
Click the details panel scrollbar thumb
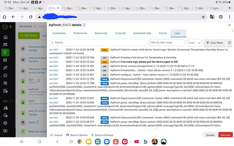coord(232,30)
